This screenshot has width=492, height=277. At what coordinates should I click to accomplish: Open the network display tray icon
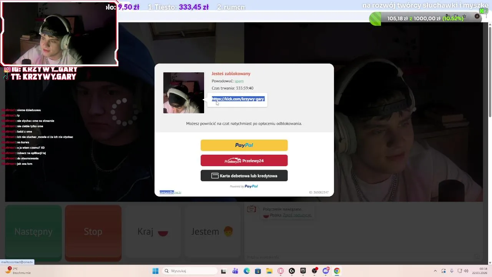459,271
